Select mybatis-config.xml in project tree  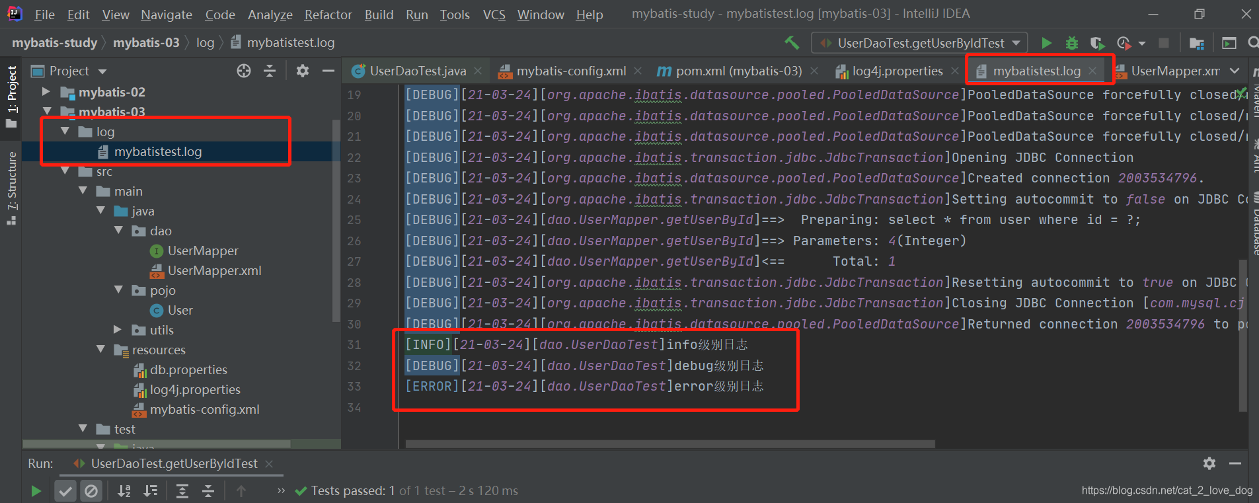(x=204, y=409)
